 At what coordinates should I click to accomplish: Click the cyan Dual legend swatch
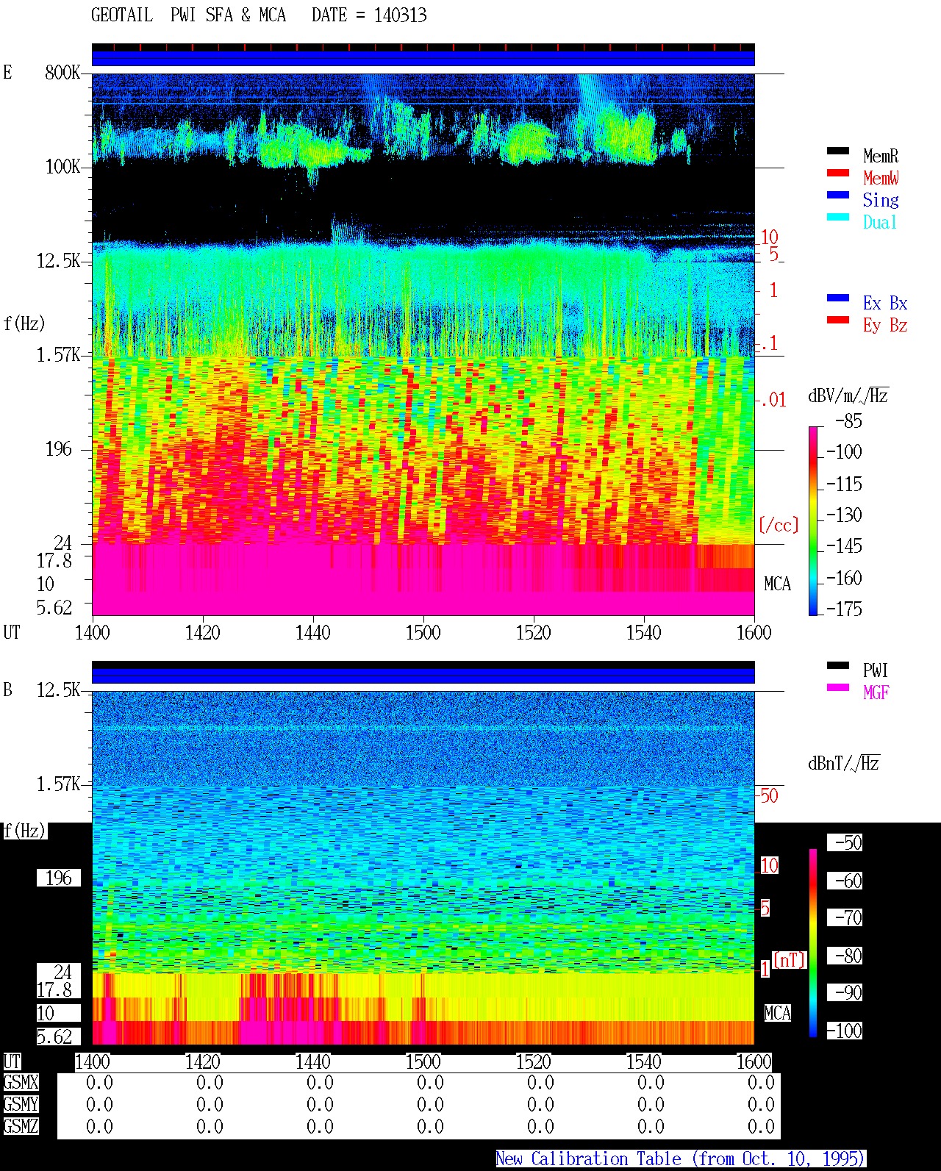(x=837, y=218)
